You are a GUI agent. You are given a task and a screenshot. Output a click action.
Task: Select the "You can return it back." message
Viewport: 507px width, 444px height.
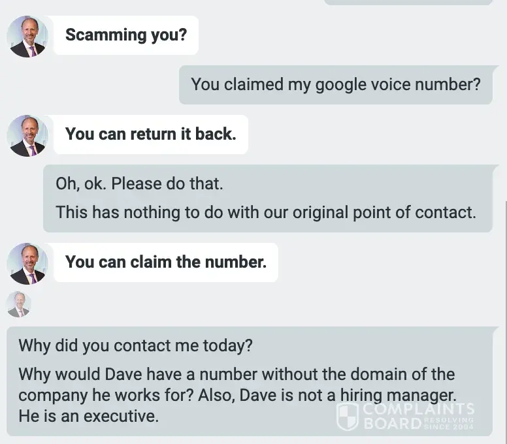pos(150,134)
